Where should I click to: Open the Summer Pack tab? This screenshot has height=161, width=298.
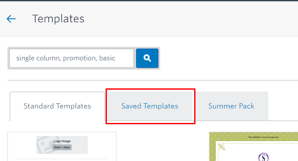pyautogui.click(x=231, y=106)
